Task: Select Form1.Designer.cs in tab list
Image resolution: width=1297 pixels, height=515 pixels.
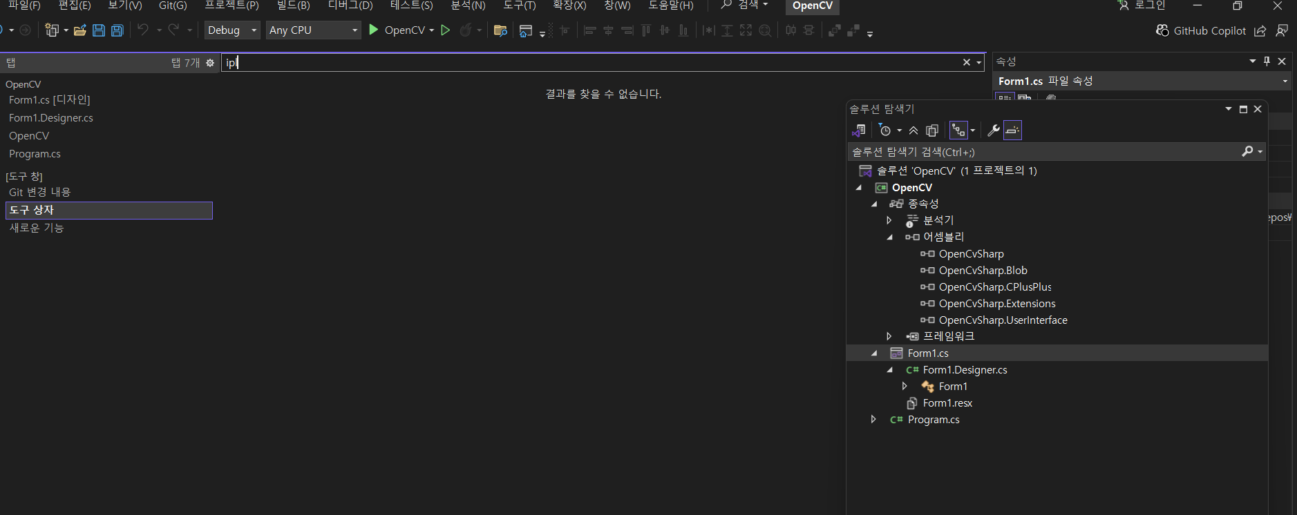Action: click(x=51, y=118)
